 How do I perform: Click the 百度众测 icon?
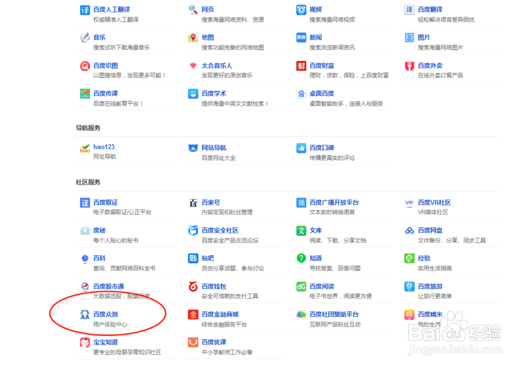pyautogui.click(x=85, y=314)
